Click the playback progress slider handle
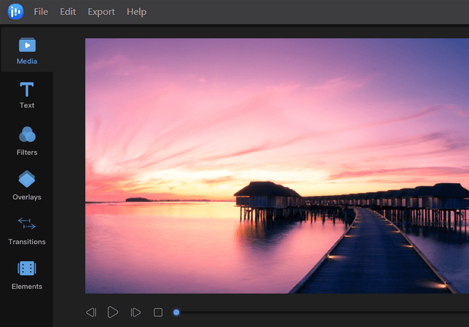The height and width of the screenshot is (327, 469). [177, 312]
